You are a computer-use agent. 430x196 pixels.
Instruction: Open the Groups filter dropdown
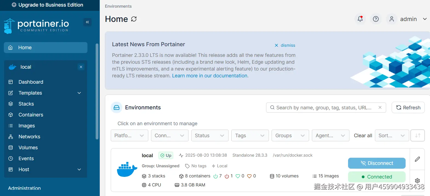coord(290,136)
